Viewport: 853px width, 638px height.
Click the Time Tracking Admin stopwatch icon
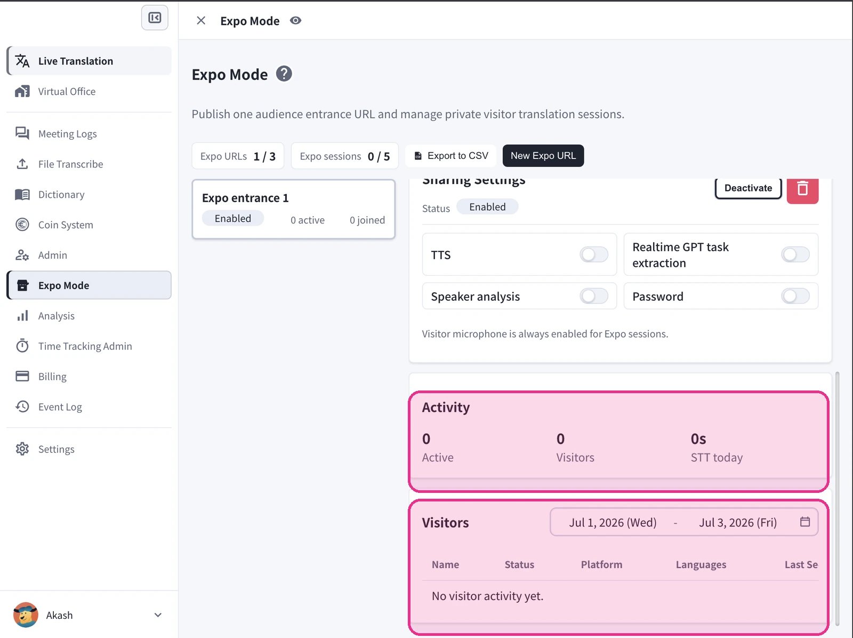pyautogui.click(x=22, y=346)
